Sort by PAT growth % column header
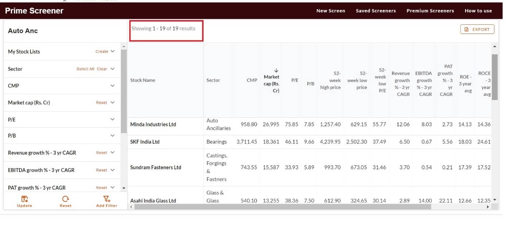Image resolution: width=505 pixels, height=228 pixels. pyautogui.click(x=445, y=80)
